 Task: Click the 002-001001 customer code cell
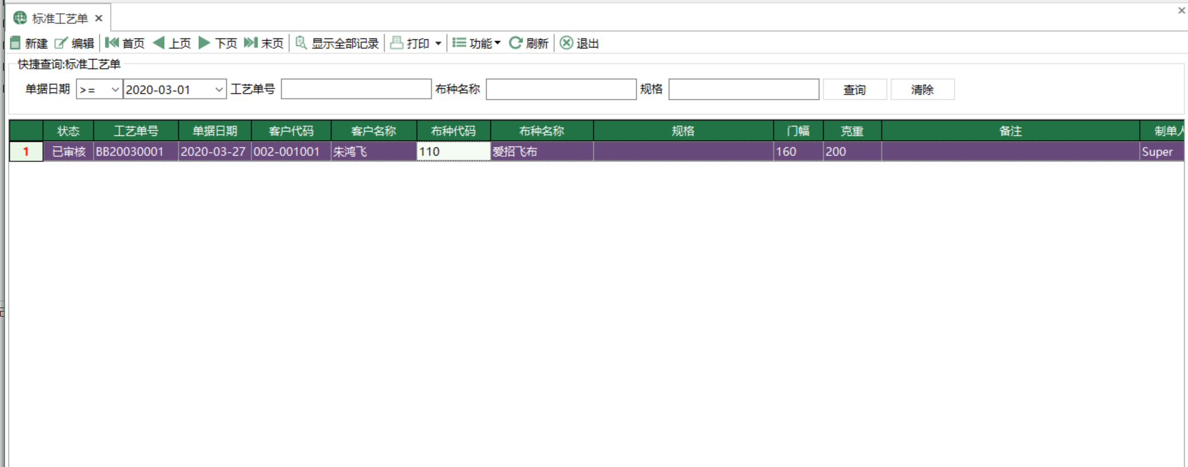pos(291,151)
